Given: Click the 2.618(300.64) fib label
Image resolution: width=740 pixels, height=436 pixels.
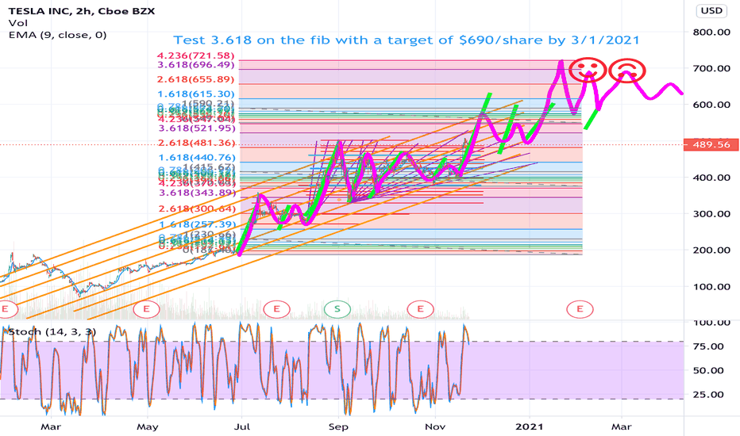Looking at the screenshot, I should tap(197, 208).
